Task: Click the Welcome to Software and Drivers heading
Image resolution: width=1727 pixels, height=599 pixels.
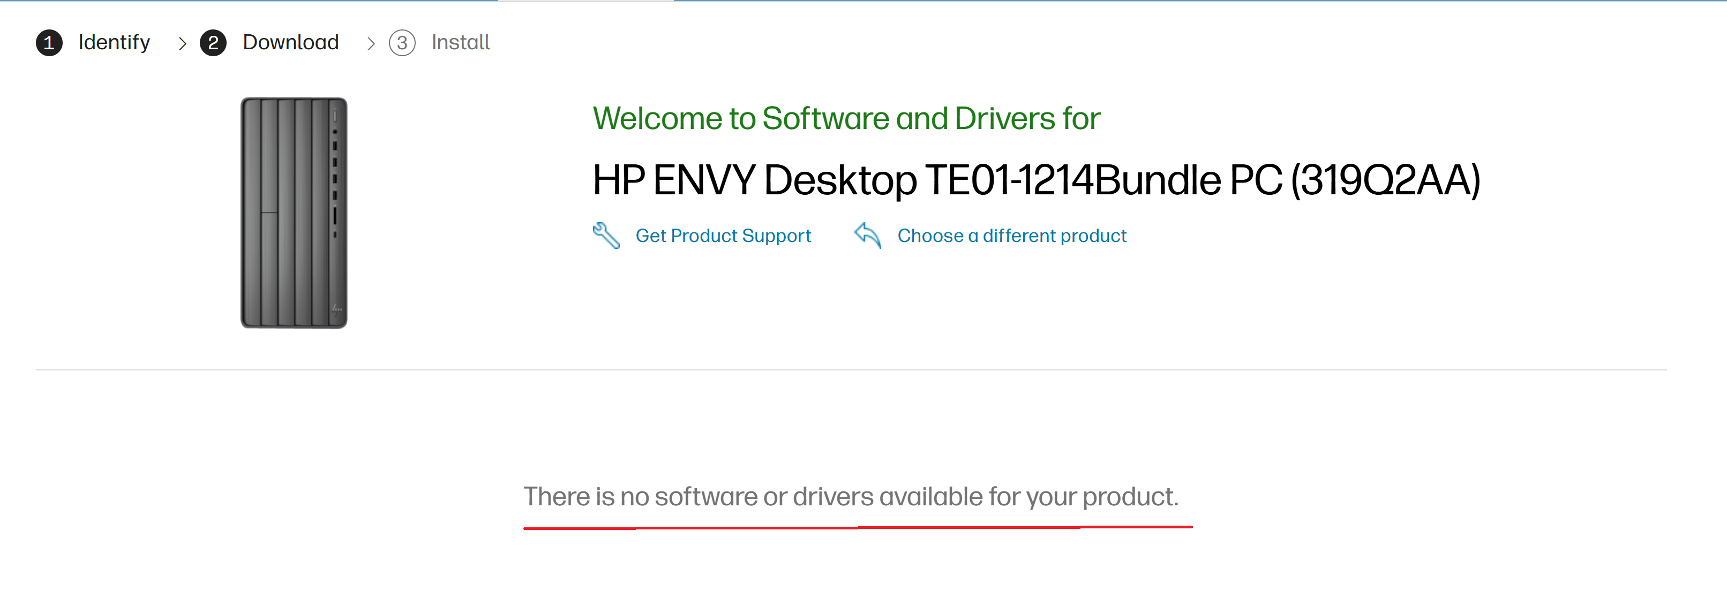Action: (846, 119)
